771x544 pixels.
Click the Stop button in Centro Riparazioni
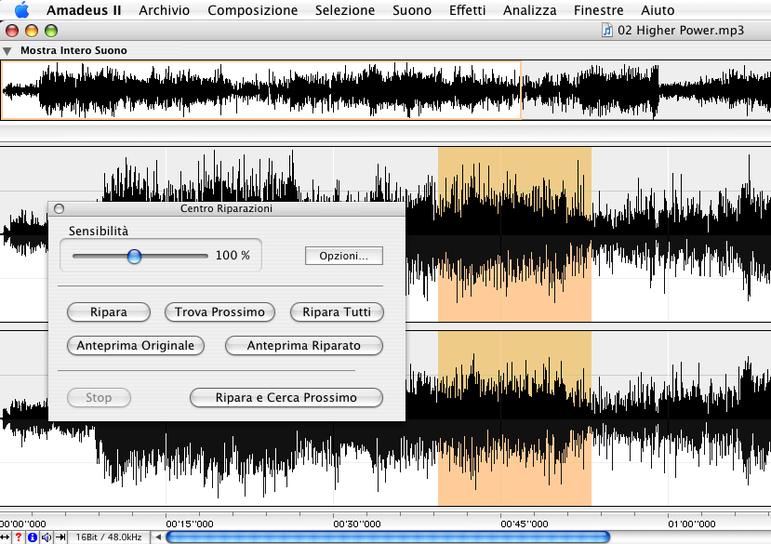coord(99,397)
